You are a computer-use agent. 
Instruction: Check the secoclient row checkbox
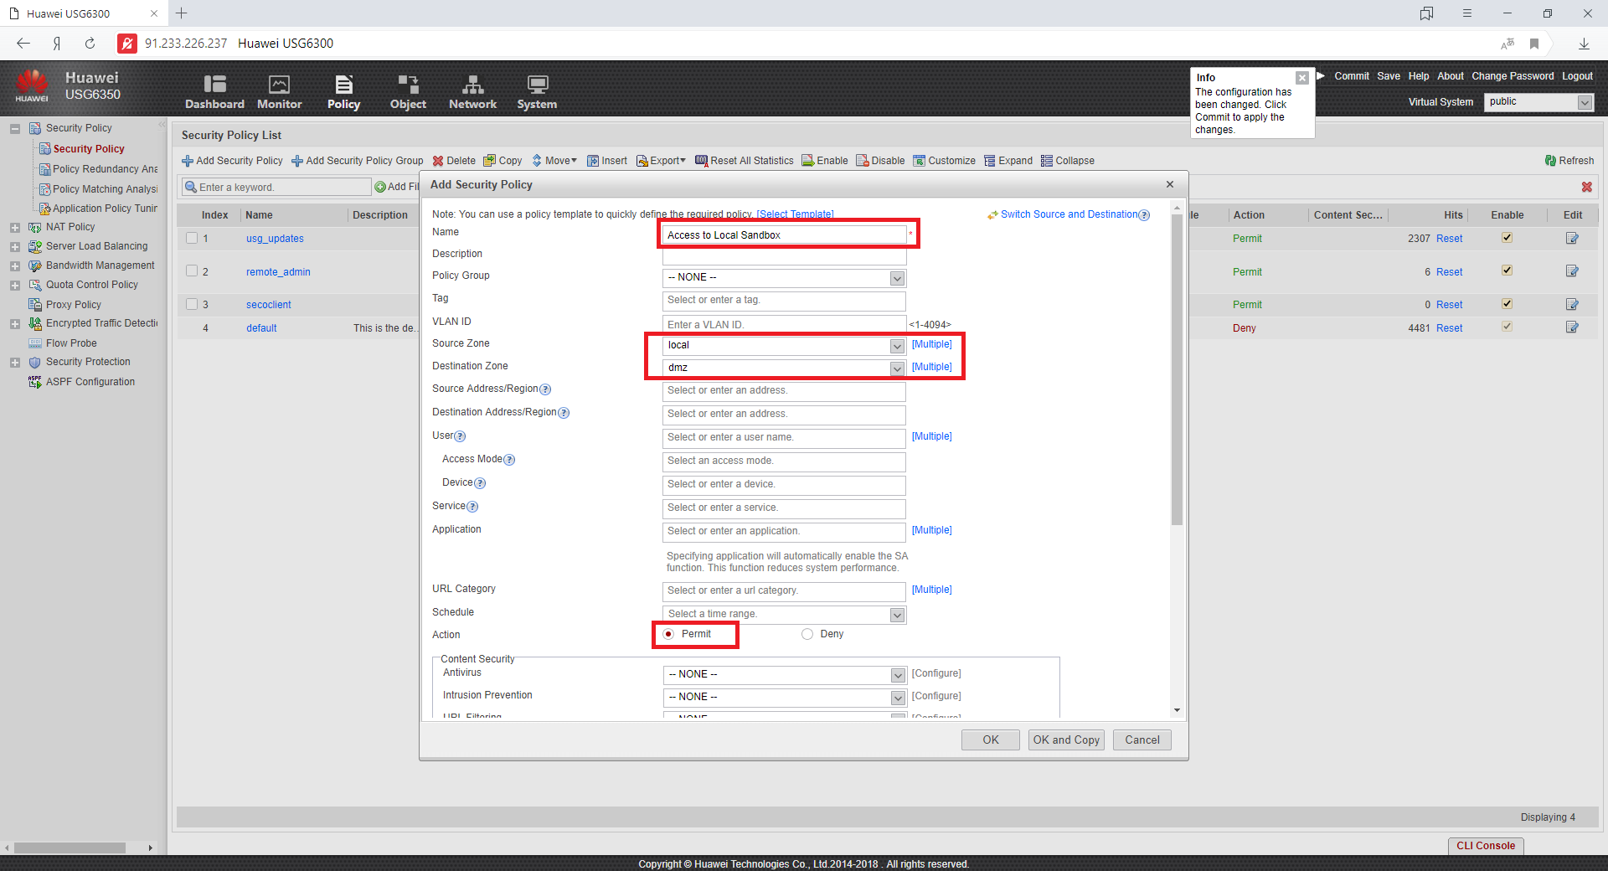click(x=192, y=304)
